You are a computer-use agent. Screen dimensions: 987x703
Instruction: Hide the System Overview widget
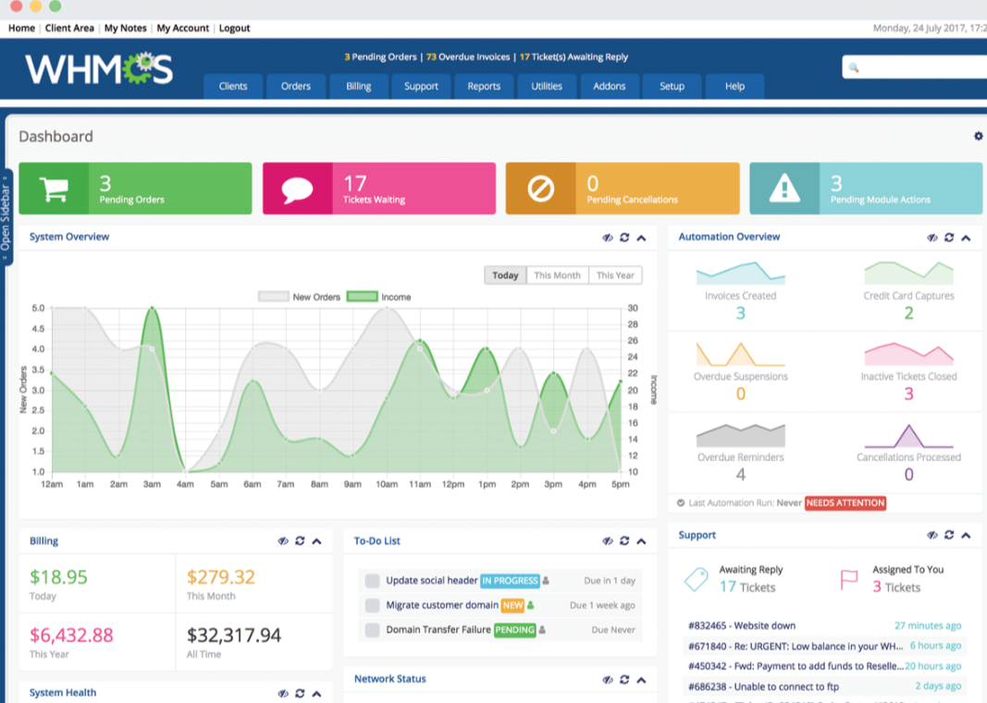(x=608, y=238)
